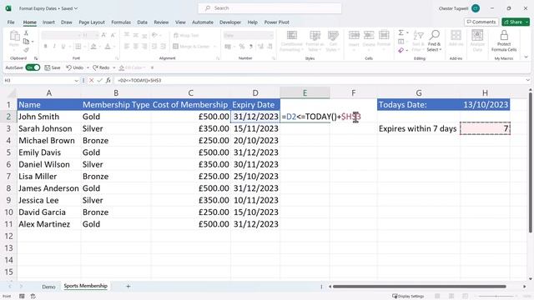The image size is (534, 300).
Task: Toggle the AutoSave switch
Action: [x=33, y=67]
